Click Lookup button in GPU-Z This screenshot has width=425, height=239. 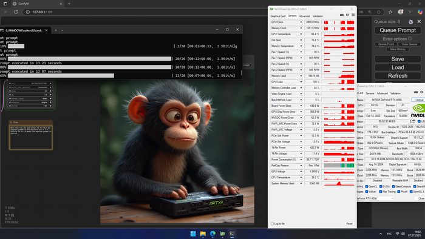click(x=418, y=100)
